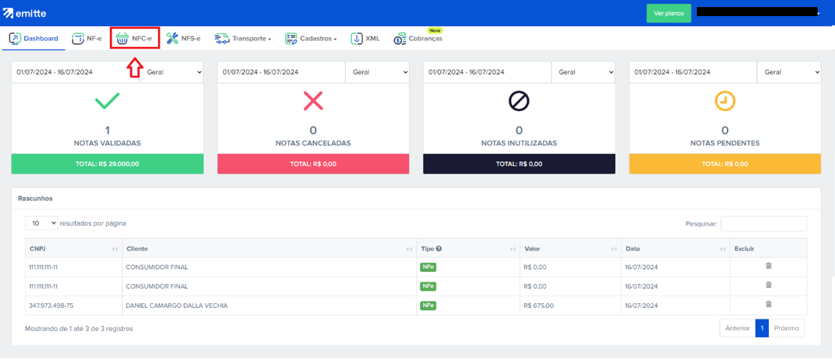
Task: Go to Próximo page
Action: (x=786, y=328)
